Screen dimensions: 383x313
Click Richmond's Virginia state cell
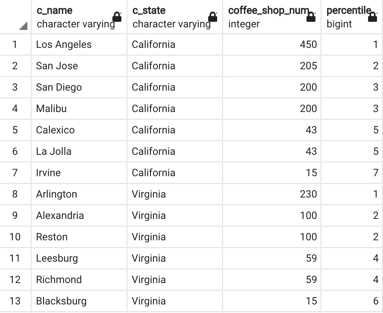pos(175,280)
